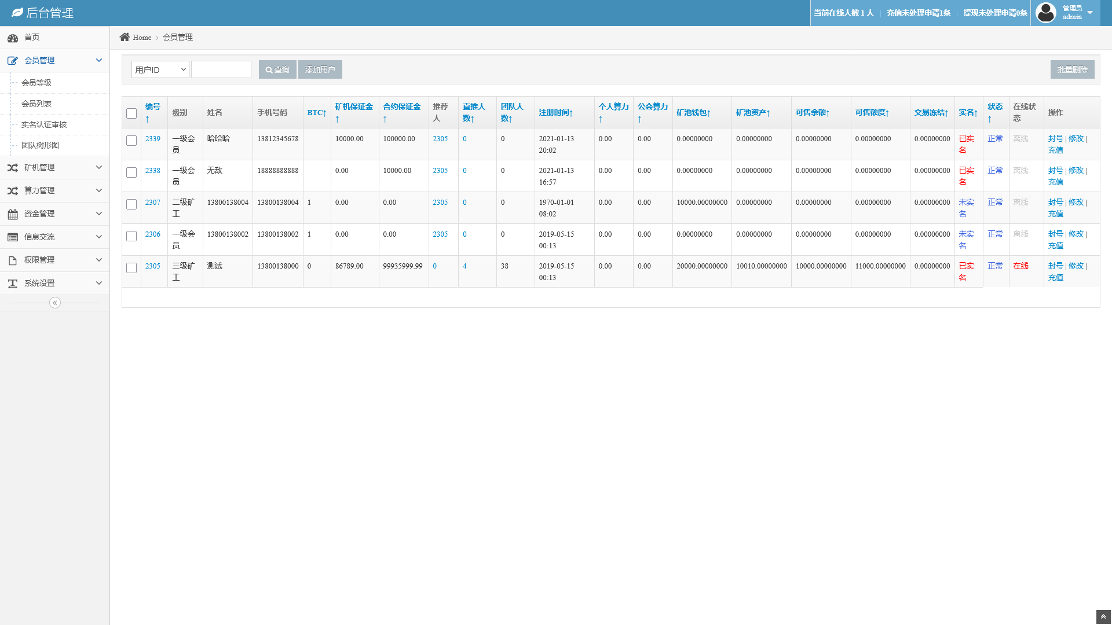This screenshot has width=1112, height=625.
Task: Click the 资金管理 calendar icon
Action: pyautogui.click(x=13, y=214)
